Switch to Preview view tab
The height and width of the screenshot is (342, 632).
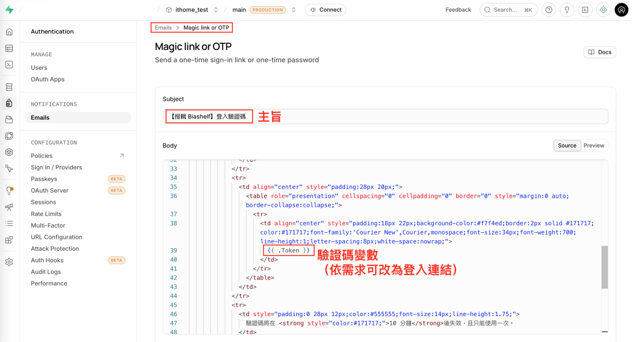[x=594, y=146]
